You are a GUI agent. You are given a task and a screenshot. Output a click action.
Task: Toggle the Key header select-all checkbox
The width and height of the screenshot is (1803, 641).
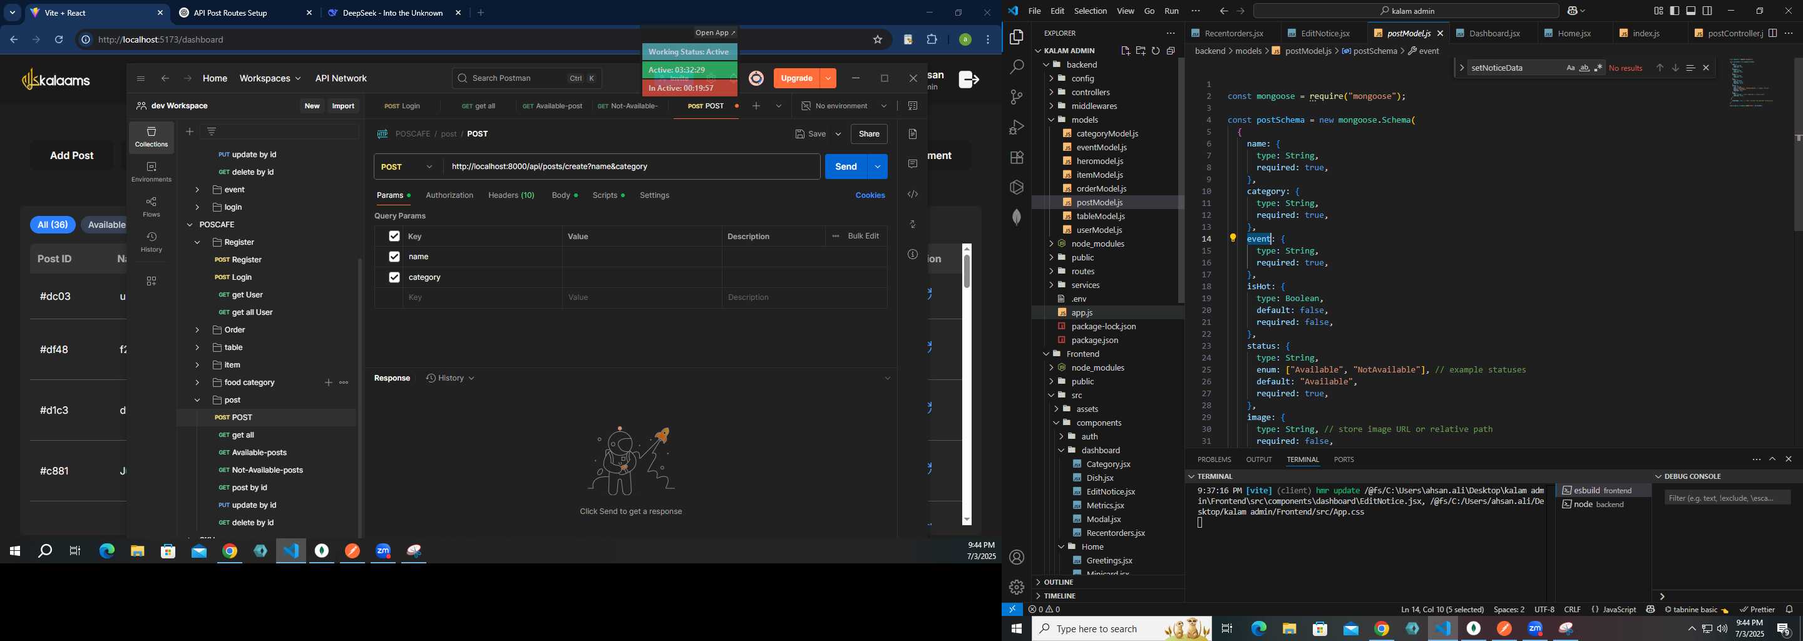coord(394,237)
